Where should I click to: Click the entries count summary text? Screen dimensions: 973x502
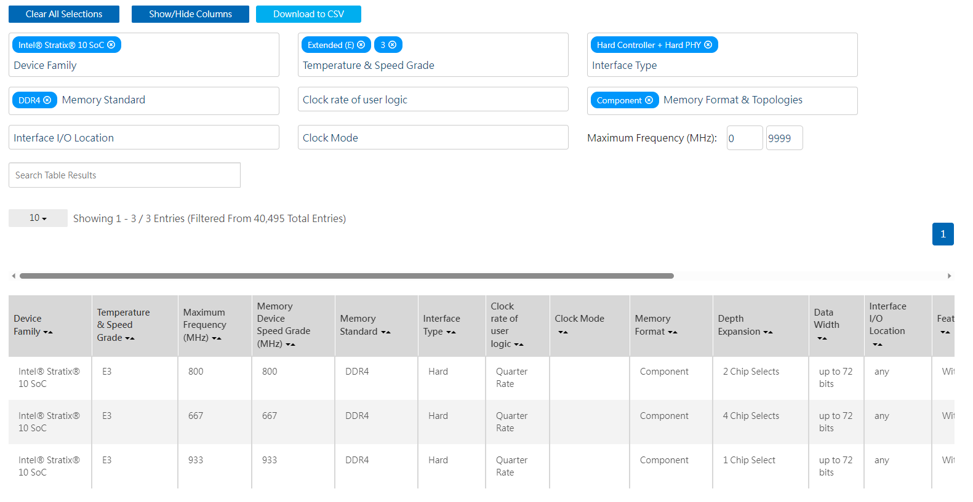[209, 218]
